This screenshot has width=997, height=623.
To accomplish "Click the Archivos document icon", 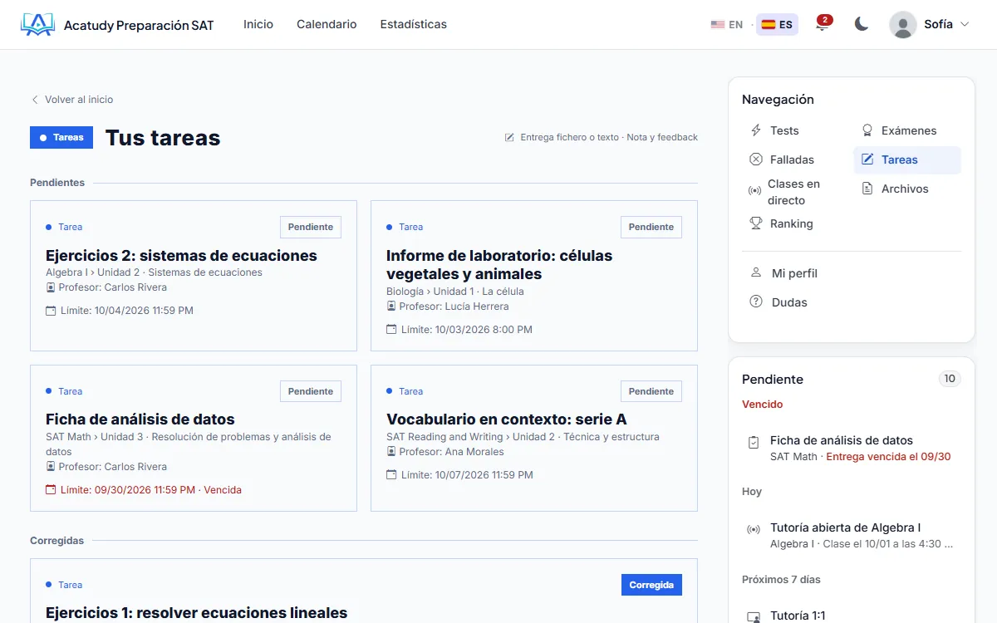I will tap(867, 189).
